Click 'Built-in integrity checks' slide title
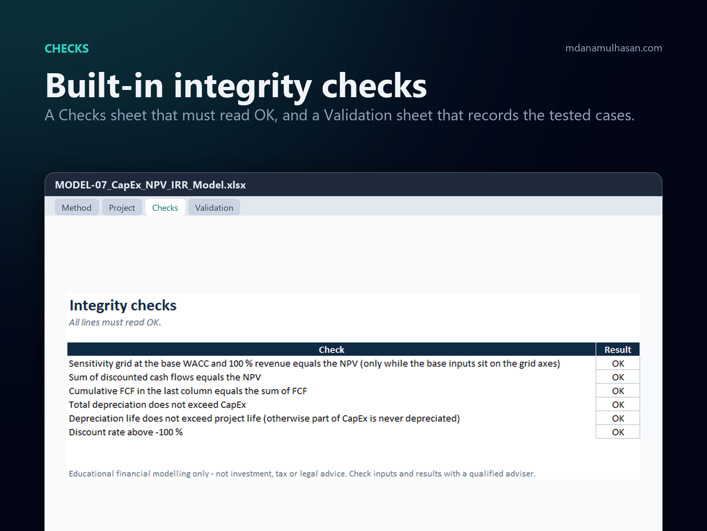This screenshot has width=707, height=531. [236, 86]
